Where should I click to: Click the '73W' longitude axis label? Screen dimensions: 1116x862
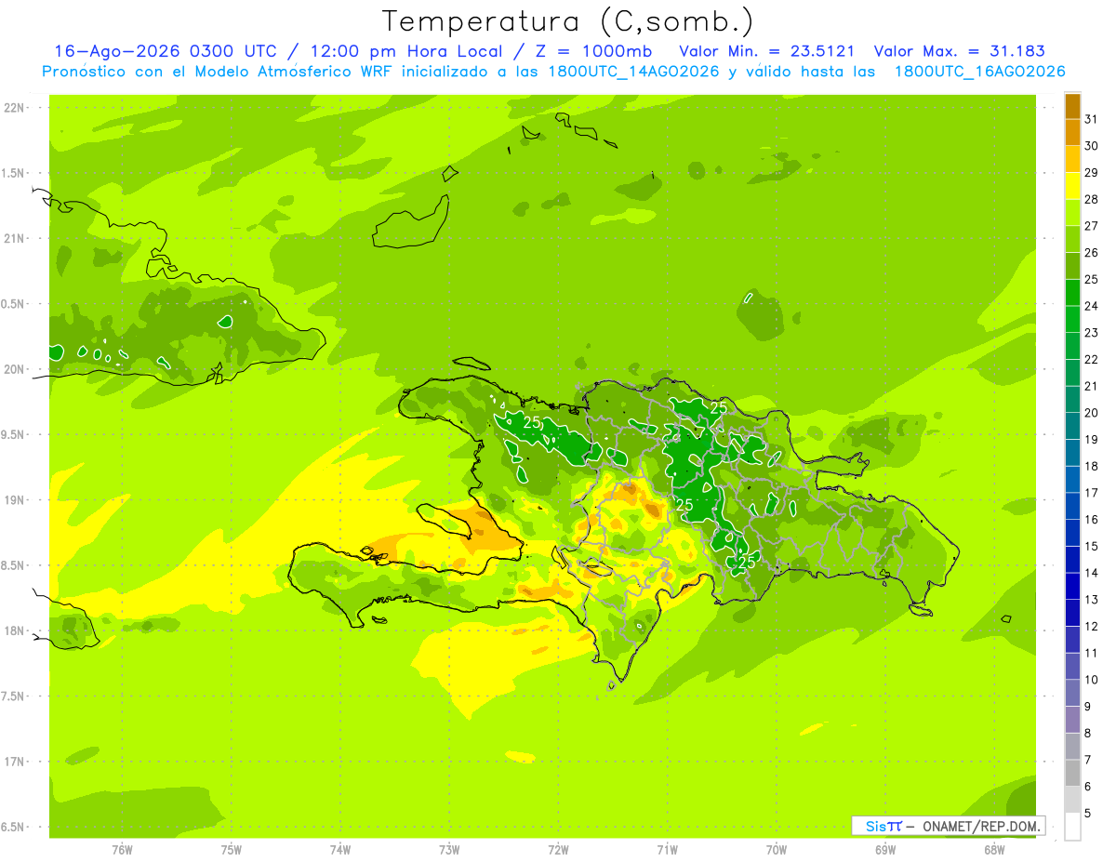coord(449,850)
